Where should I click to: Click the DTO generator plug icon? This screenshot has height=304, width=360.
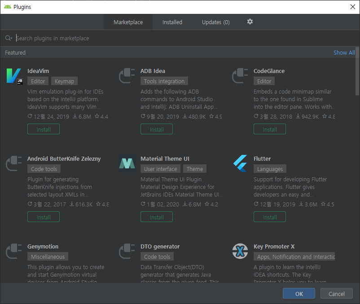[x=127, y=251]
